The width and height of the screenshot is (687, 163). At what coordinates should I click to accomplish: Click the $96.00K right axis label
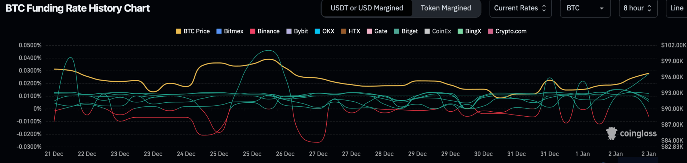[672, 77]
